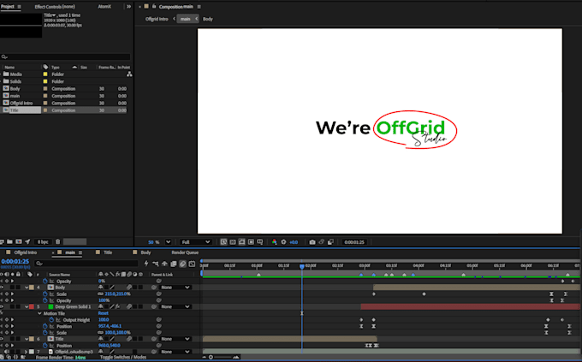Open interpret footage icon at Project panel bottom
This screenshot has width=582, height=362.
(x=2, y=241)
